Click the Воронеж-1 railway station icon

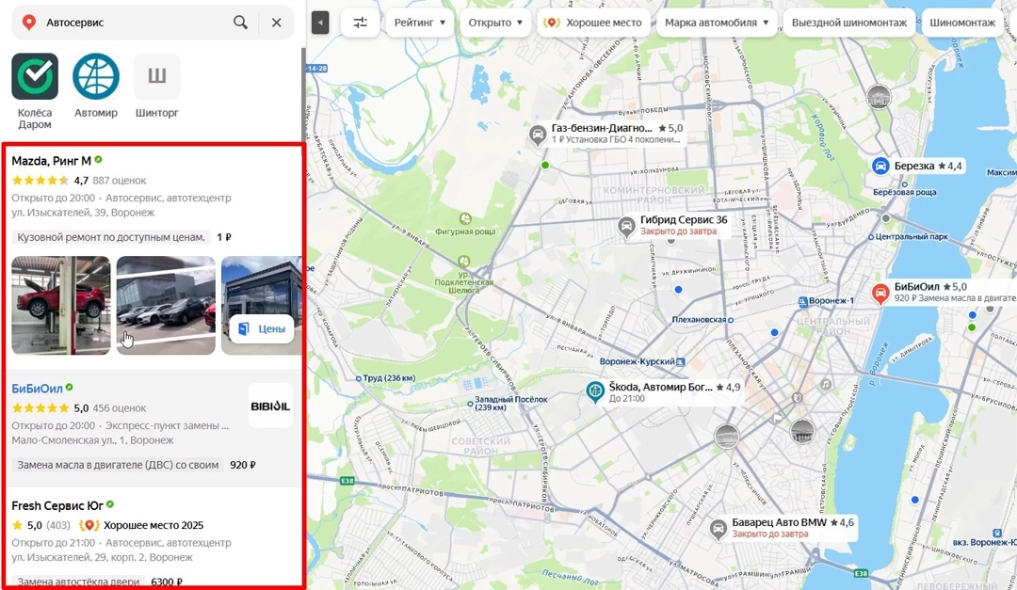tap(802, 301)
